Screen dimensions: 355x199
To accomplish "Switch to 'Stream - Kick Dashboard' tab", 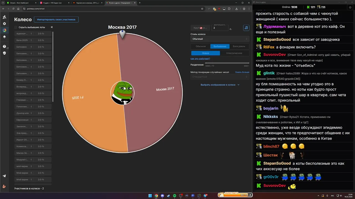I will pyautogui.click(x=21, y=3).
